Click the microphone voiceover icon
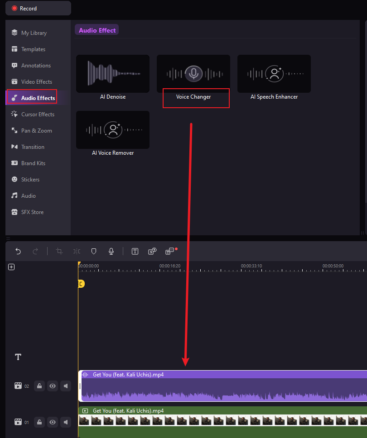This screenshot has height=438, width=367. [111, 252]
